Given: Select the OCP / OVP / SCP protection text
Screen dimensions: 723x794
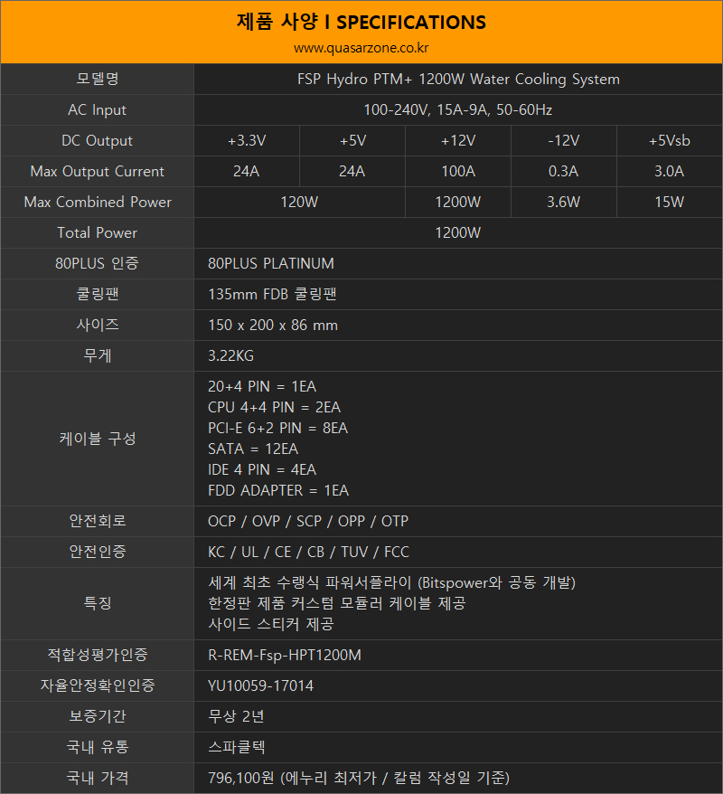Looking at the screenshot, I should point(308,522).
